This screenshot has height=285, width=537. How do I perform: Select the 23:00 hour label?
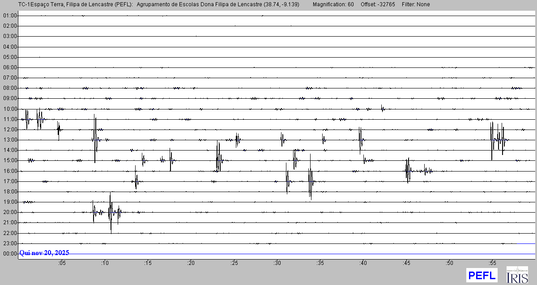[x=10, y=243]
